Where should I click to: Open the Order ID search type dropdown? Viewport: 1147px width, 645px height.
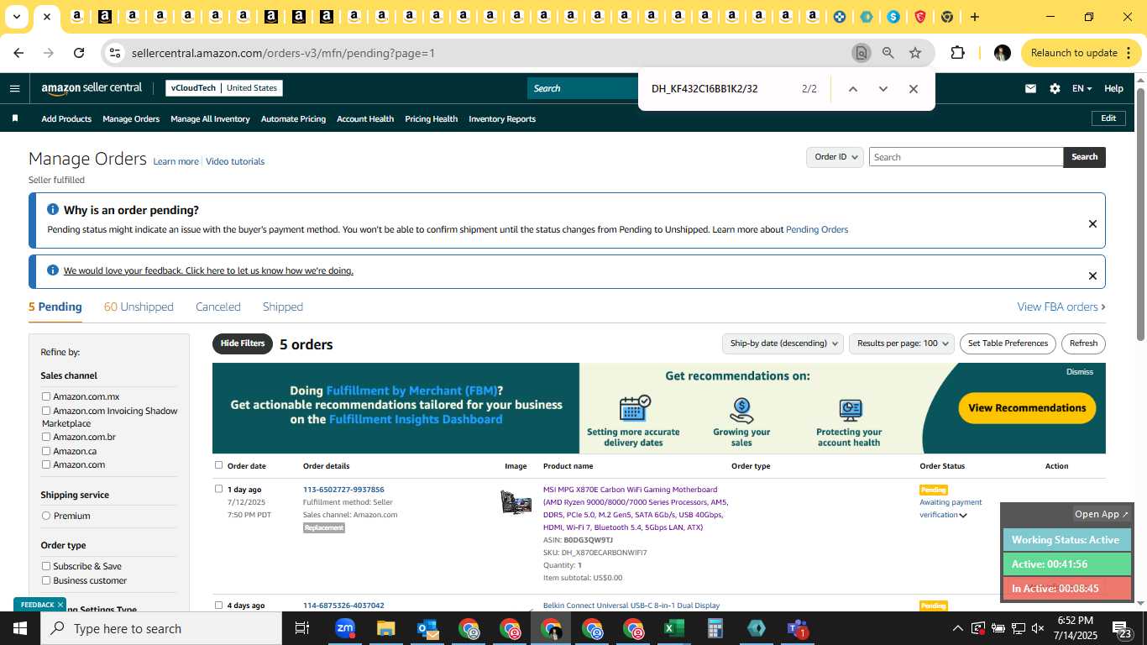[x=835, y=157]
